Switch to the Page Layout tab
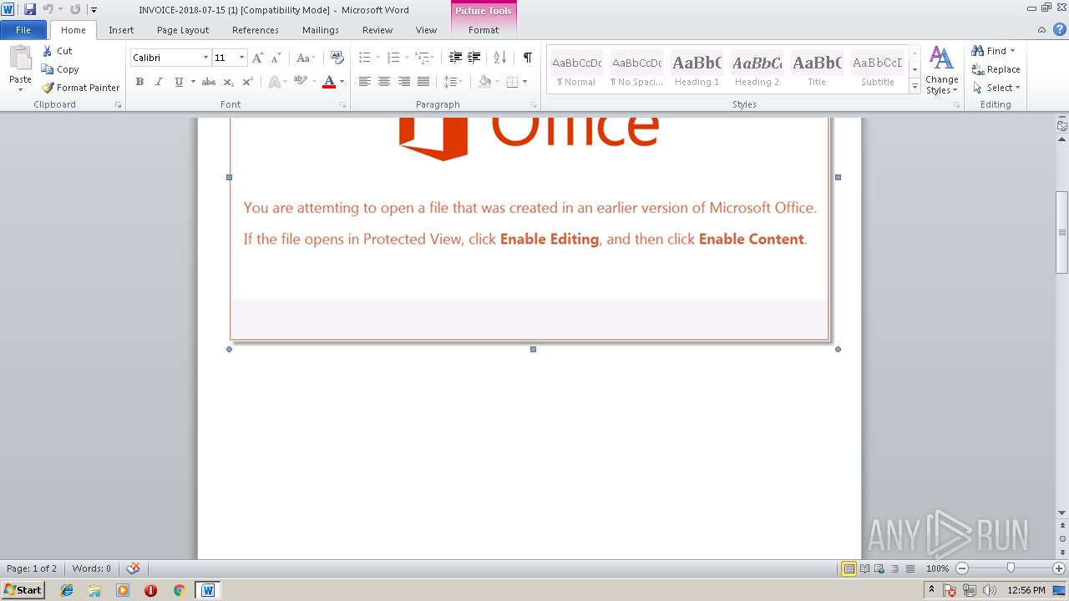Image resolution: width=1069 pixels, height=601 pixels. (x=183, y=29)
